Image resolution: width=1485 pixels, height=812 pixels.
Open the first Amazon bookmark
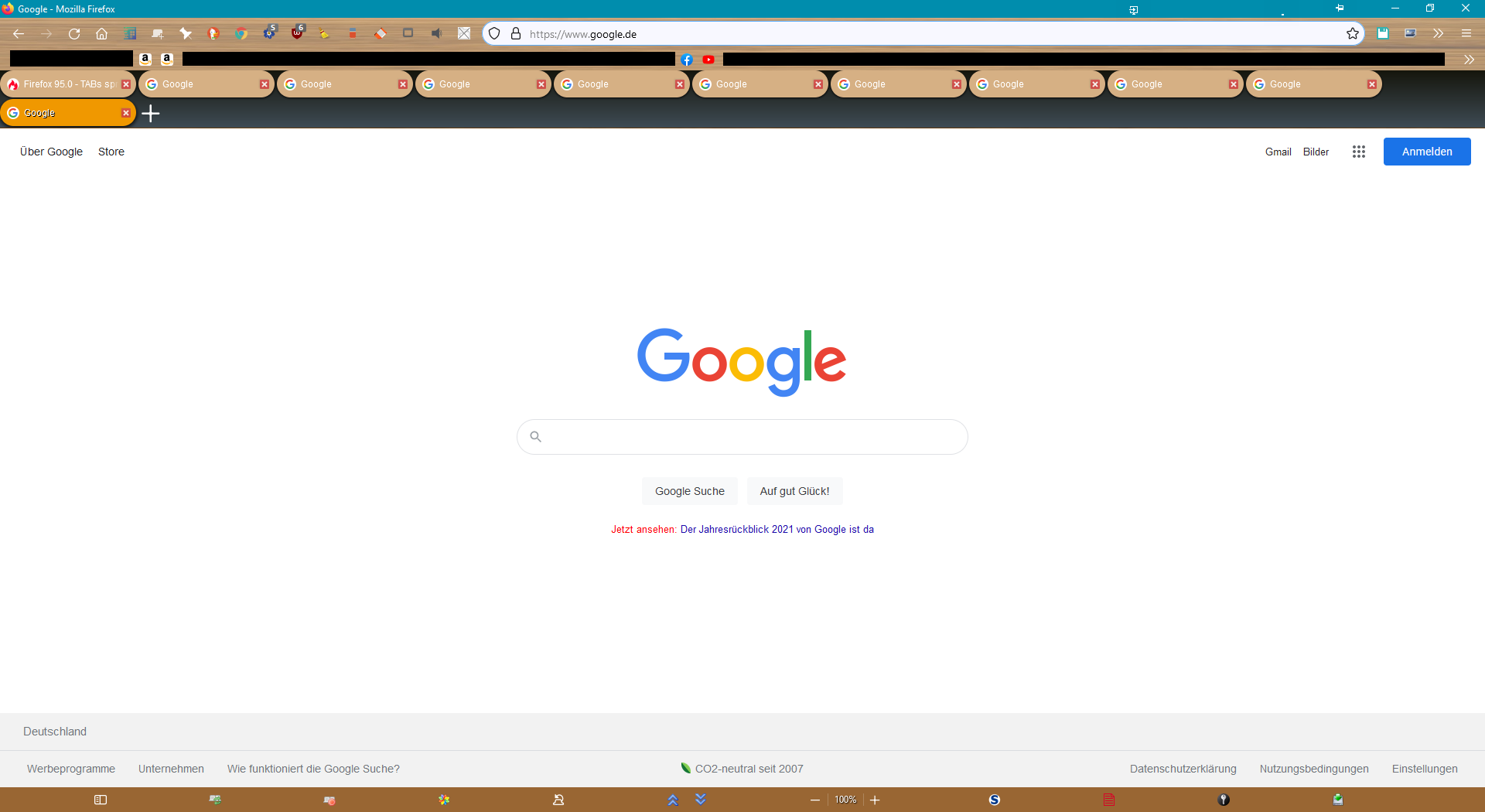pyautogui.click(x=145, y=60)
